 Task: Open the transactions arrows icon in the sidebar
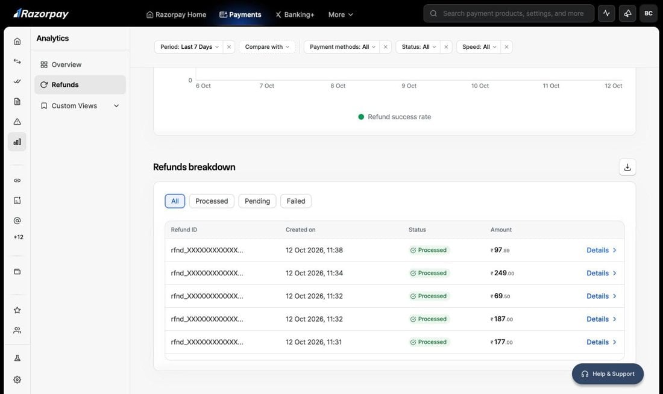coord(17,61)
